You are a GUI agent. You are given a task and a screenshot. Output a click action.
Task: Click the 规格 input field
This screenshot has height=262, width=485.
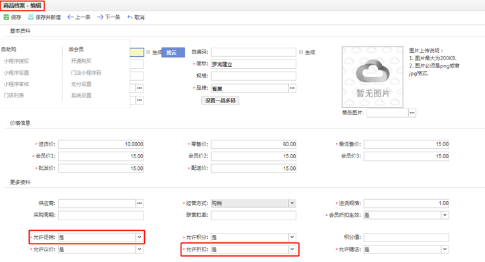[x=253, y=76]
